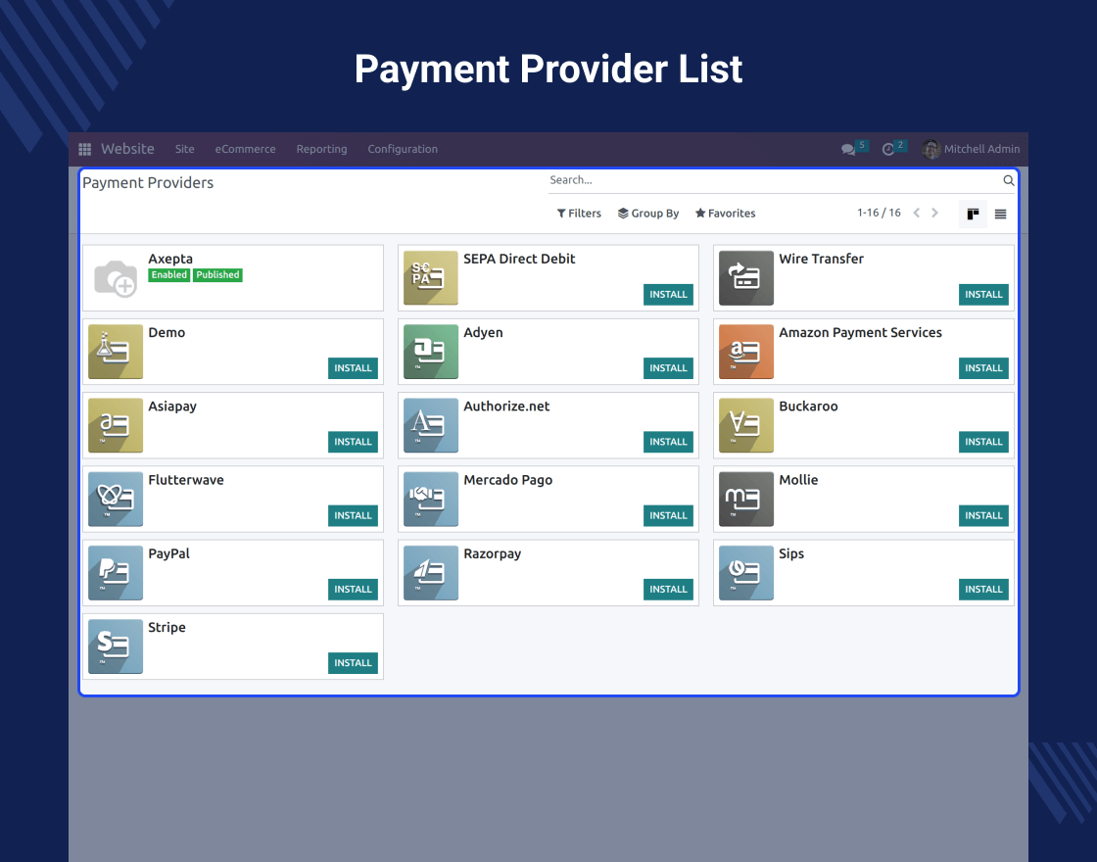Install the Asiapay provider
Image resolution: width=1097 pixels, height=862 pixels.
pos(353,442)
